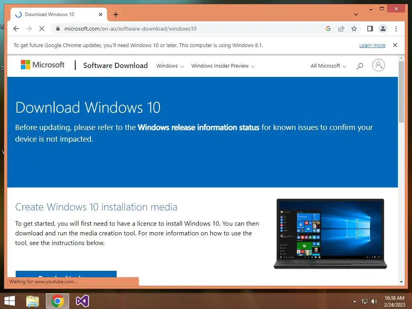Open the tab search dropdown arrow
The width and height of the screenshot is (412, 309).
[356, 14]
